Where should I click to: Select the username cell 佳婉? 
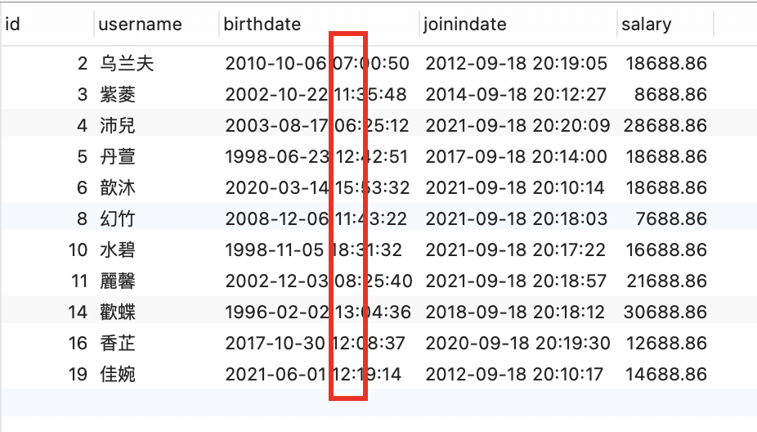[x=118, y=375]
